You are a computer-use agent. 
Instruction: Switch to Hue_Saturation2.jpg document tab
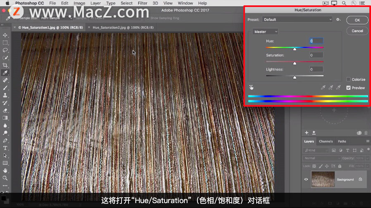pos(123,27)
